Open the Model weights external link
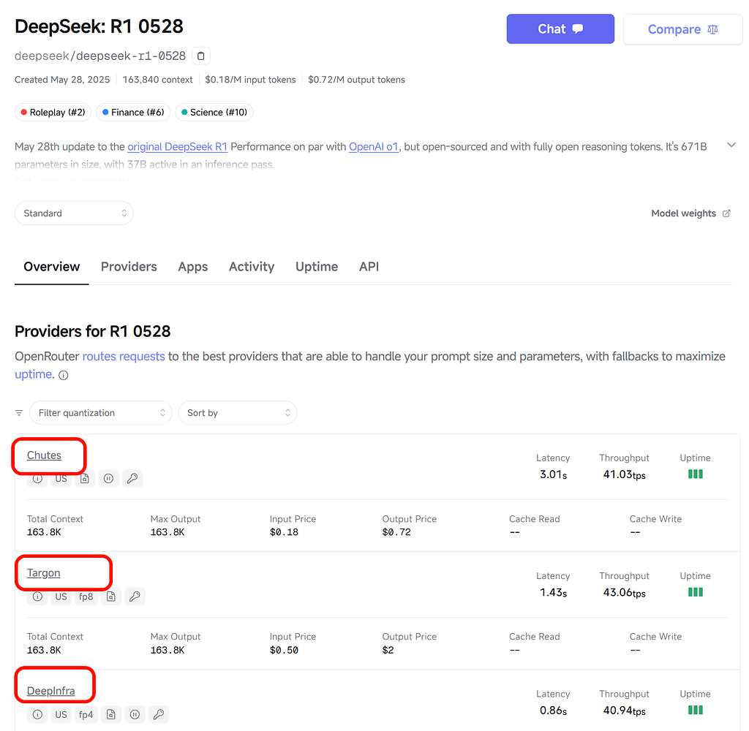 690,213
